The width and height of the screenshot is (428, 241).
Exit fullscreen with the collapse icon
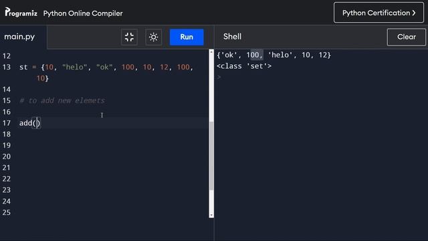(129, 37)
